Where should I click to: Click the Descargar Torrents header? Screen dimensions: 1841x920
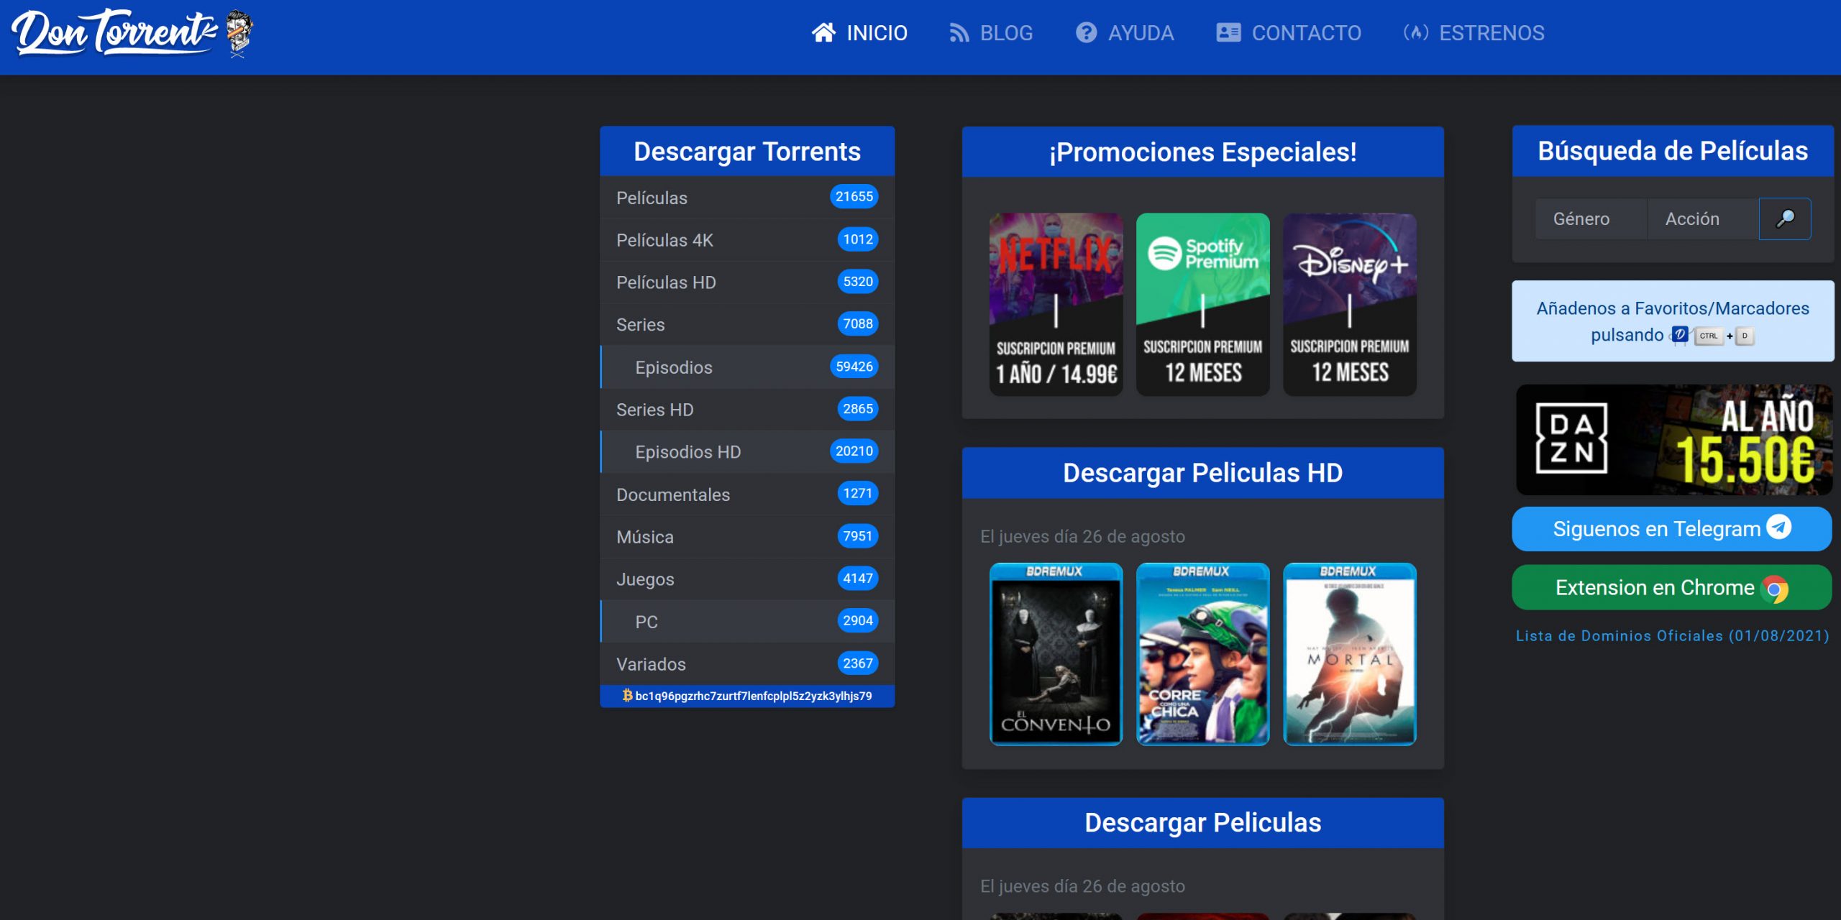[x=747, y=152]
